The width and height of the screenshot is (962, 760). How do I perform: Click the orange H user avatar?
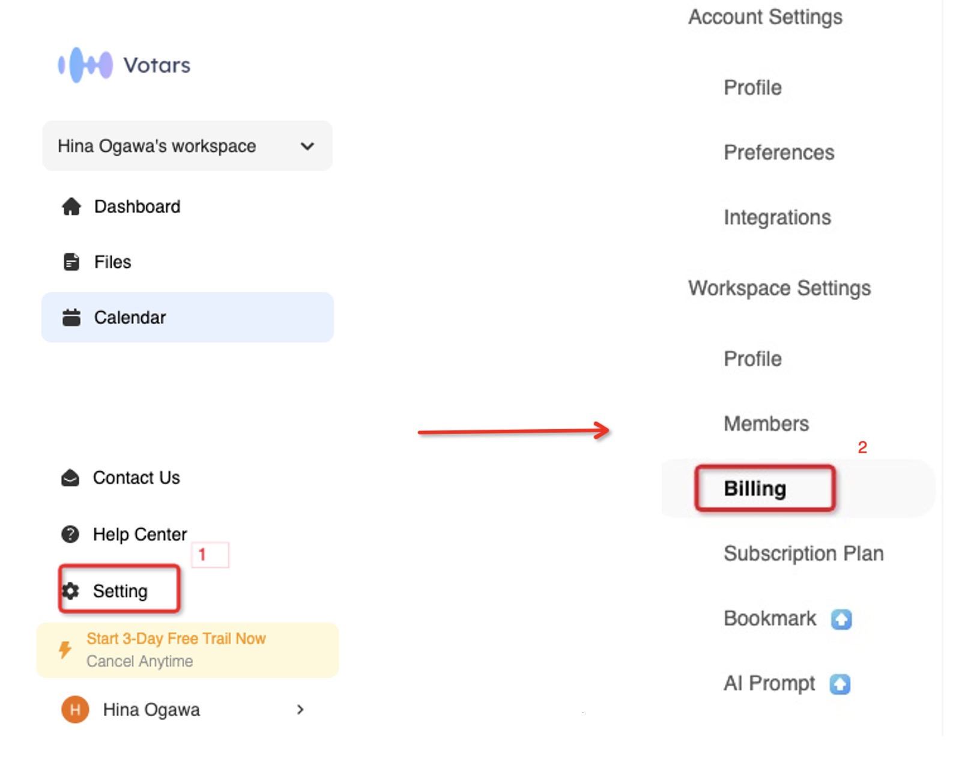pos(75,710)
